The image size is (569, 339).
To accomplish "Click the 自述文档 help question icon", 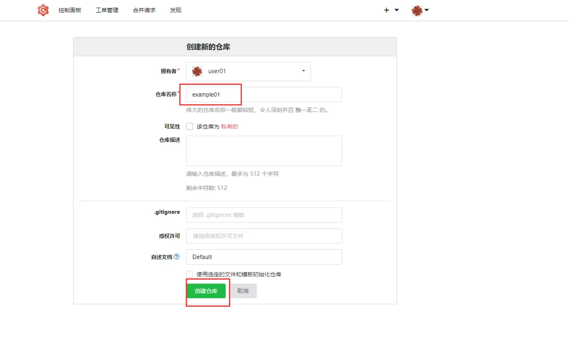I will pyautogui.click(x=176, y=257).
